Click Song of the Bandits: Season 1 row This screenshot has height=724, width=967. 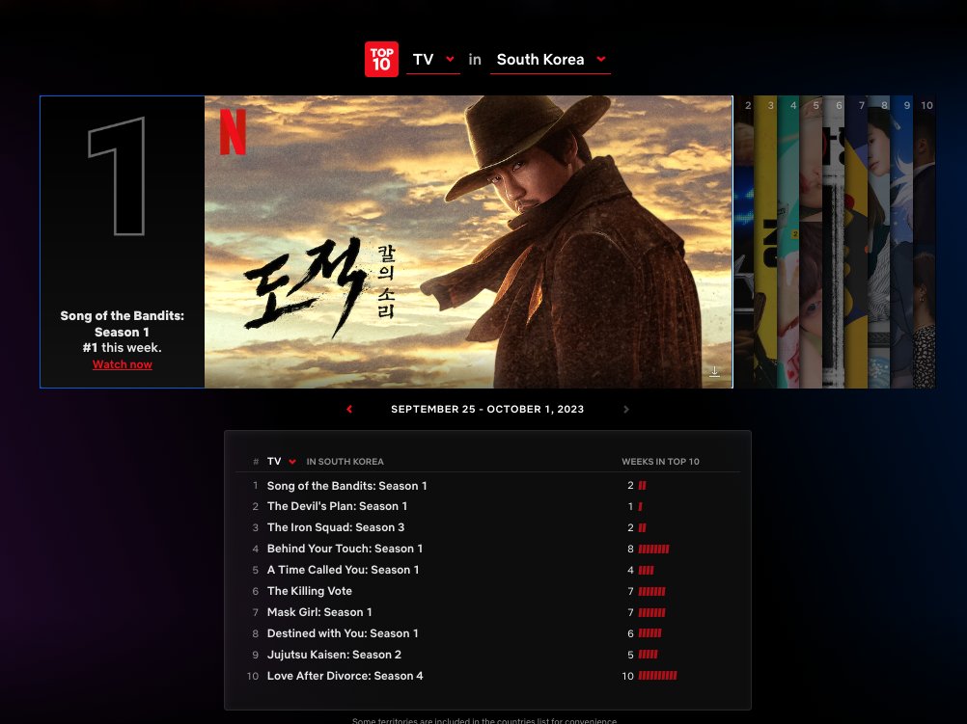point(487,486)
